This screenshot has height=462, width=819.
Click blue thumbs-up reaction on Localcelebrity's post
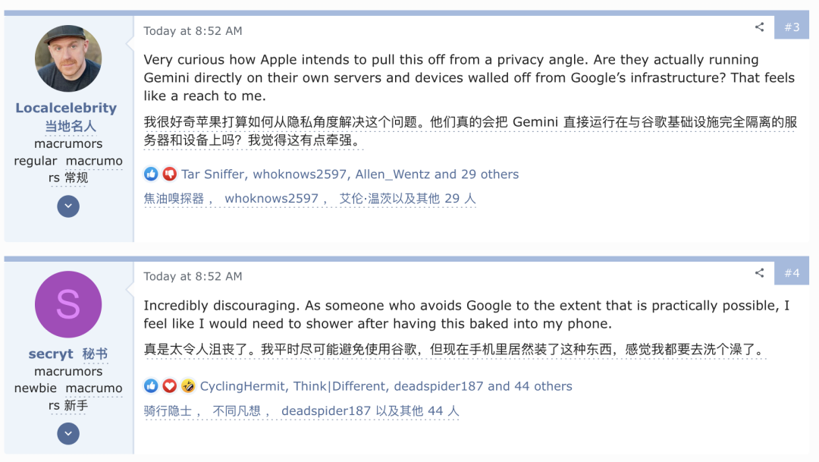pyautogui.click(x=152, y=174)
